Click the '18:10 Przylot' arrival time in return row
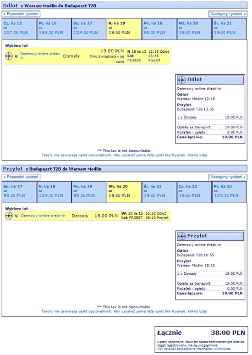 [x=157, y=218]
